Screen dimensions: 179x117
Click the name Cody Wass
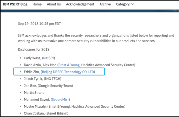[x=33, y=58]
